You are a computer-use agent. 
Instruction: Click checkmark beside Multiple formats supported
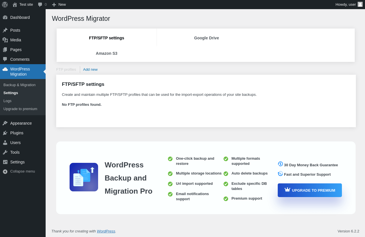click(226, 159)
